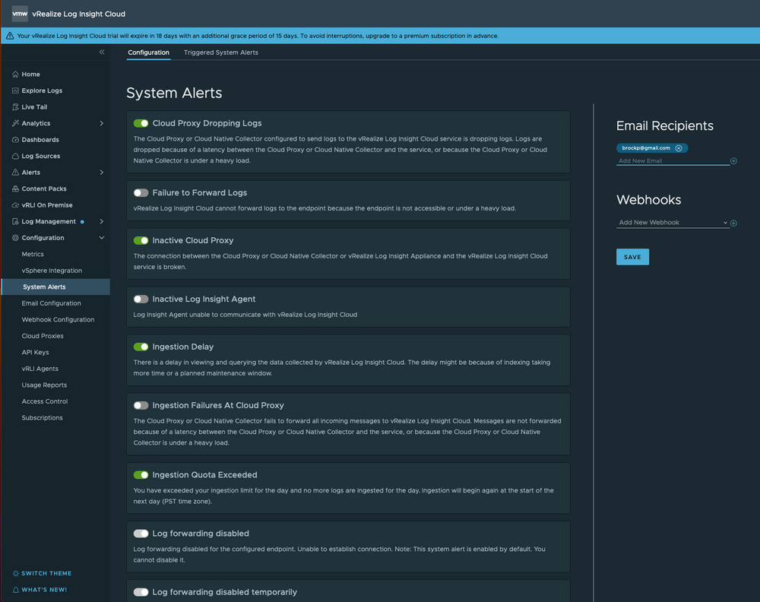760x602 pixels.
Task: Click the plus icon beside Add New Email
Action: tap(734, 161)
